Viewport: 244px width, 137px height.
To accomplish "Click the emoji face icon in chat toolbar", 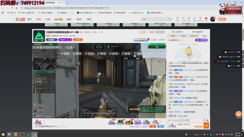I will pyautogui.click(x=170, y=120).
